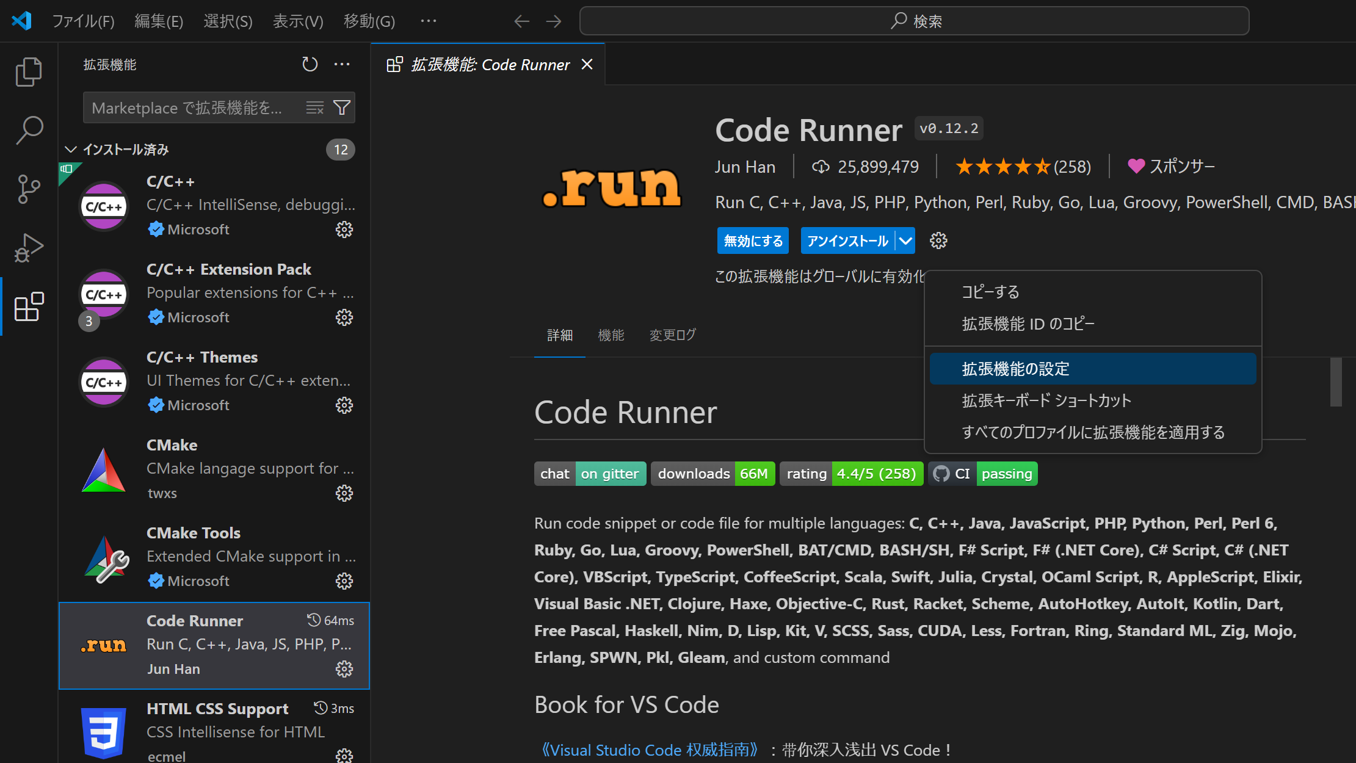Open the Visual Studio Code 权威指南 link

point(650,750)
